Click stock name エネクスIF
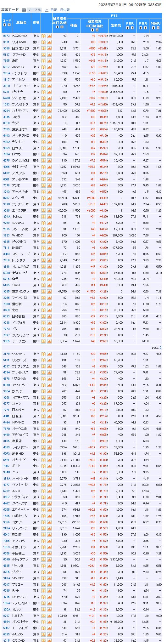Screen dimensions: 167x642 click(x=19, y=210)
